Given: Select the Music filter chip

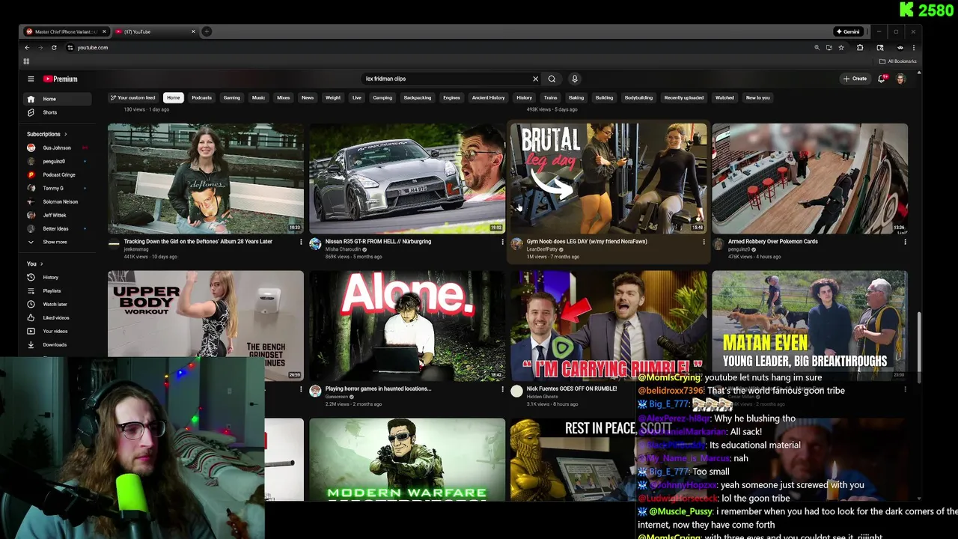Looking at the screenshot, I should (x=258, y=97).
